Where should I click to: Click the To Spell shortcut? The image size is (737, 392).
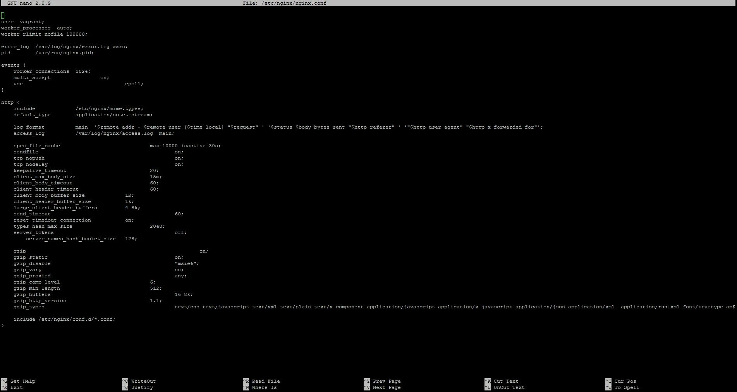click(x=626, y=387)
